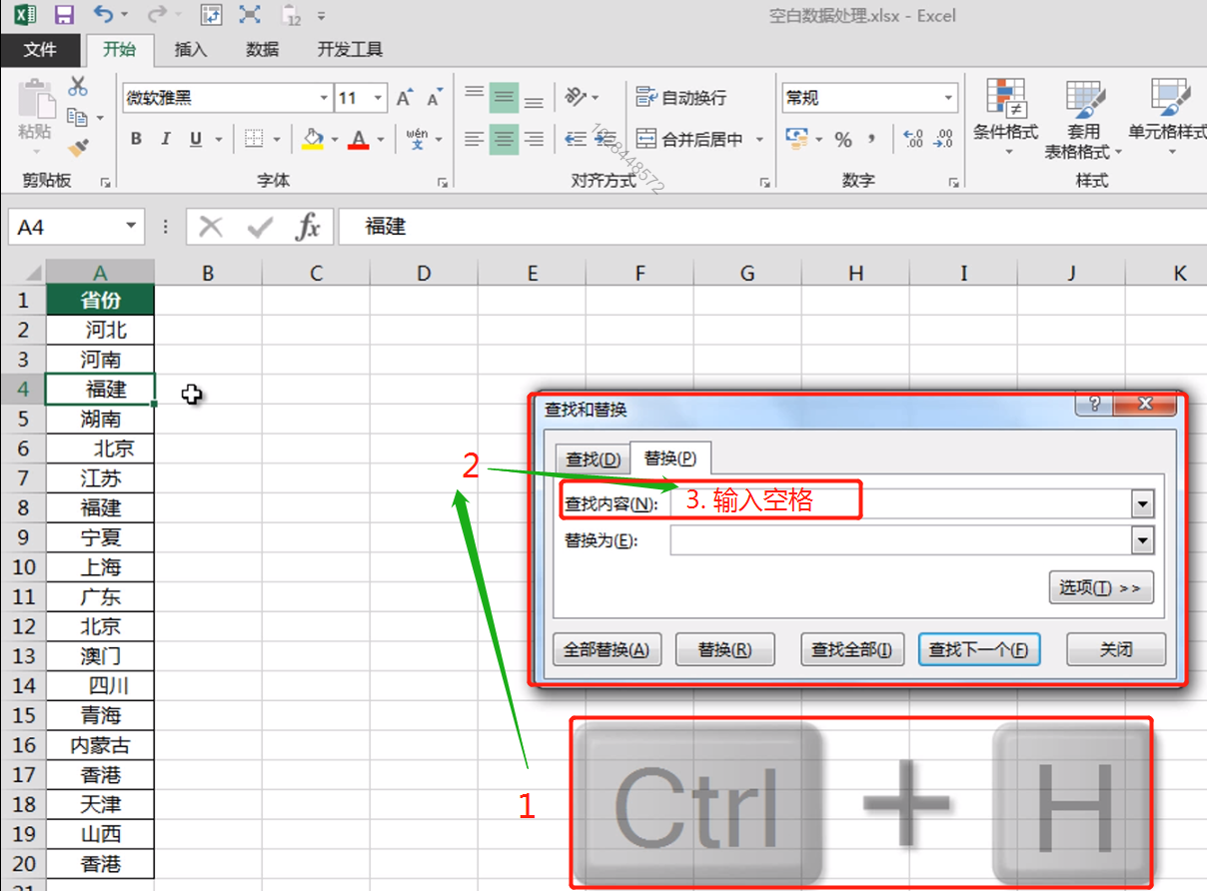
Task: Open the font size dropdown
Action: [x=379, y=98]
